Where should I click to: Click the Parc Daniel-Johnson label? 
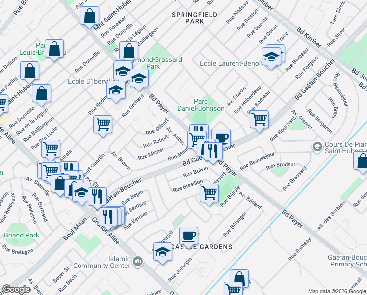click(x=201, y=105)
